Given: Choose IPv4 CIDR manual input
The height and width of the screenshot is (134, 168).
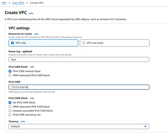Looking at the screenshot, I should [10, 71].
